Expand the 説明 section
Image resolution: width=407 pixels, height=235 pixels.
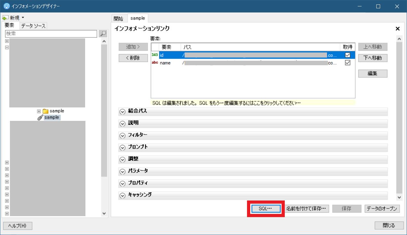point(122,124)
